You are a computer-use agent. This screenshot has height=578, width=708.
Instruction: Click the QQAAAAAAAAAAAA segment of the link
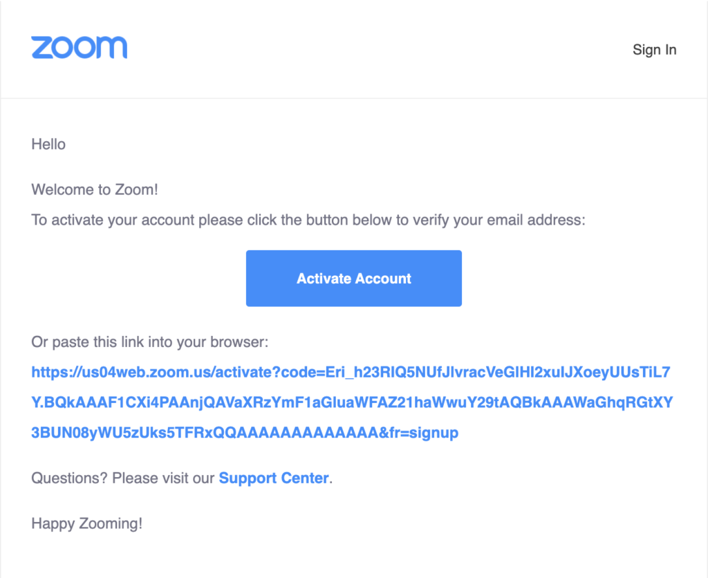click(x=295, y=433)
